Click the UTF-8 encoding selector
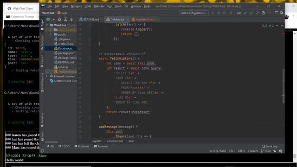The height and width of the screenshot is (167, 297). click(241, 151)
